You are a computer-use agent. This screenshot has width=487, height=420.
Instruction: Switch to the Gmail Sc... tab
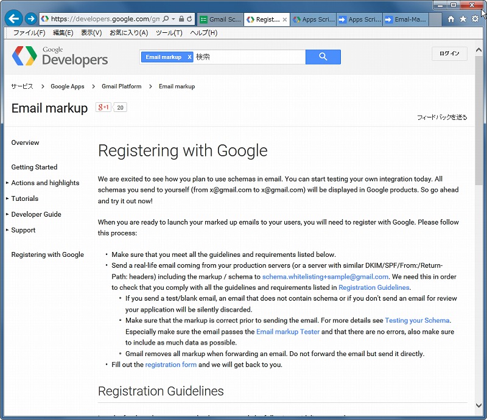tap(220, 19)
